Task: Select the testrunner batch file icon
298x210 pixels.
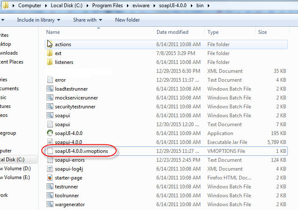Action: [50, 186]
